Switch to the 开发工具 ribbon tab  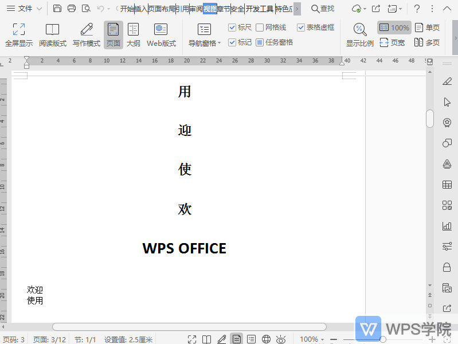click(x=260, y=9)
